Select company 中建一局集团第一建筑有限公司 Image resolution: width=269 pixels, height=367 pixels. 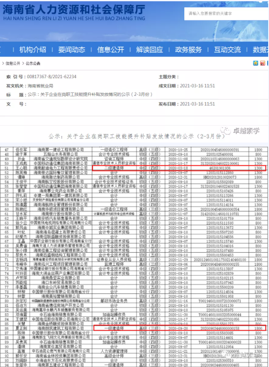(x=61, y=195)
